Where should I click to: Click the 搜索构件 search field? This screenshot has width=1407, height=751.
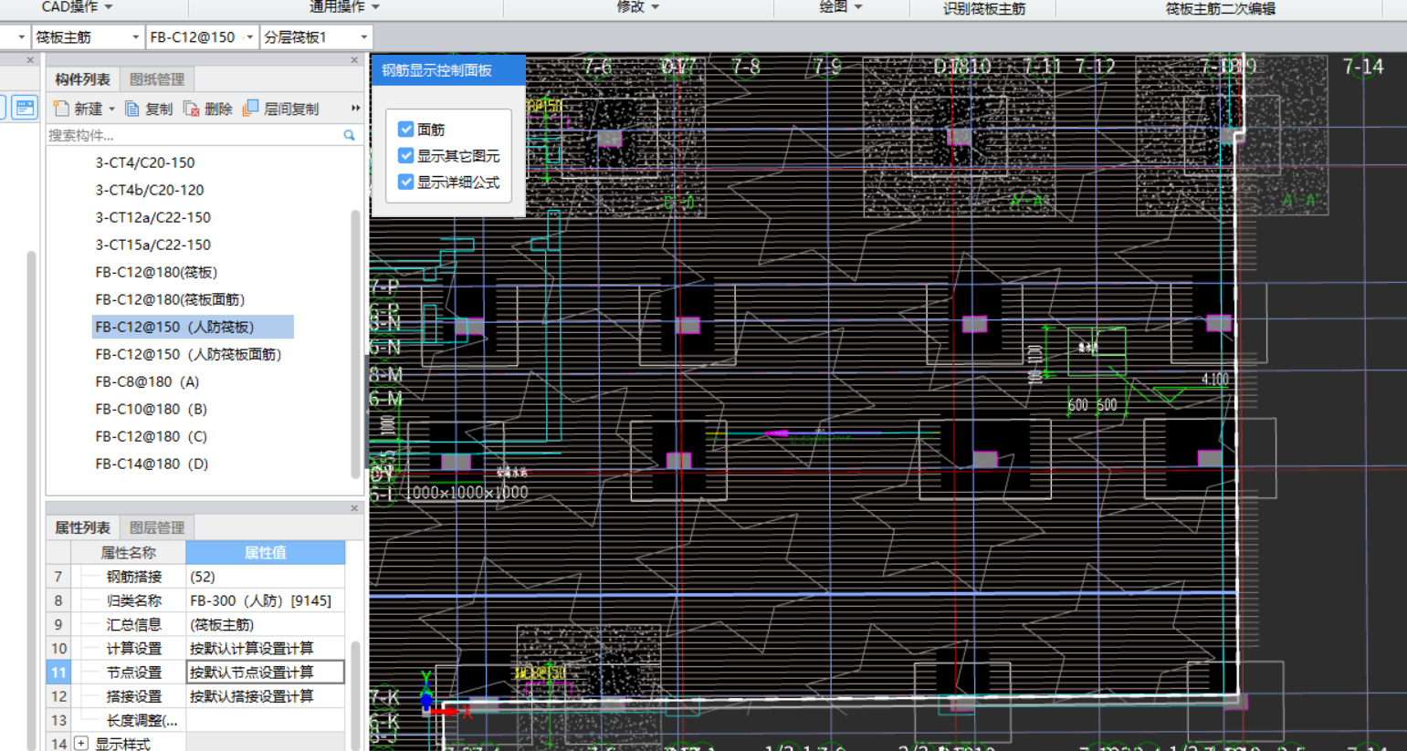[x=194, y=135]
